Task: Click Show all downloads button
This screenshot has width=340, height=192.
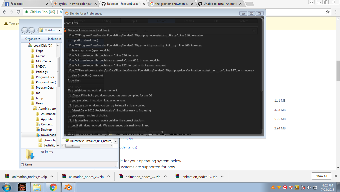Action: 321,176
